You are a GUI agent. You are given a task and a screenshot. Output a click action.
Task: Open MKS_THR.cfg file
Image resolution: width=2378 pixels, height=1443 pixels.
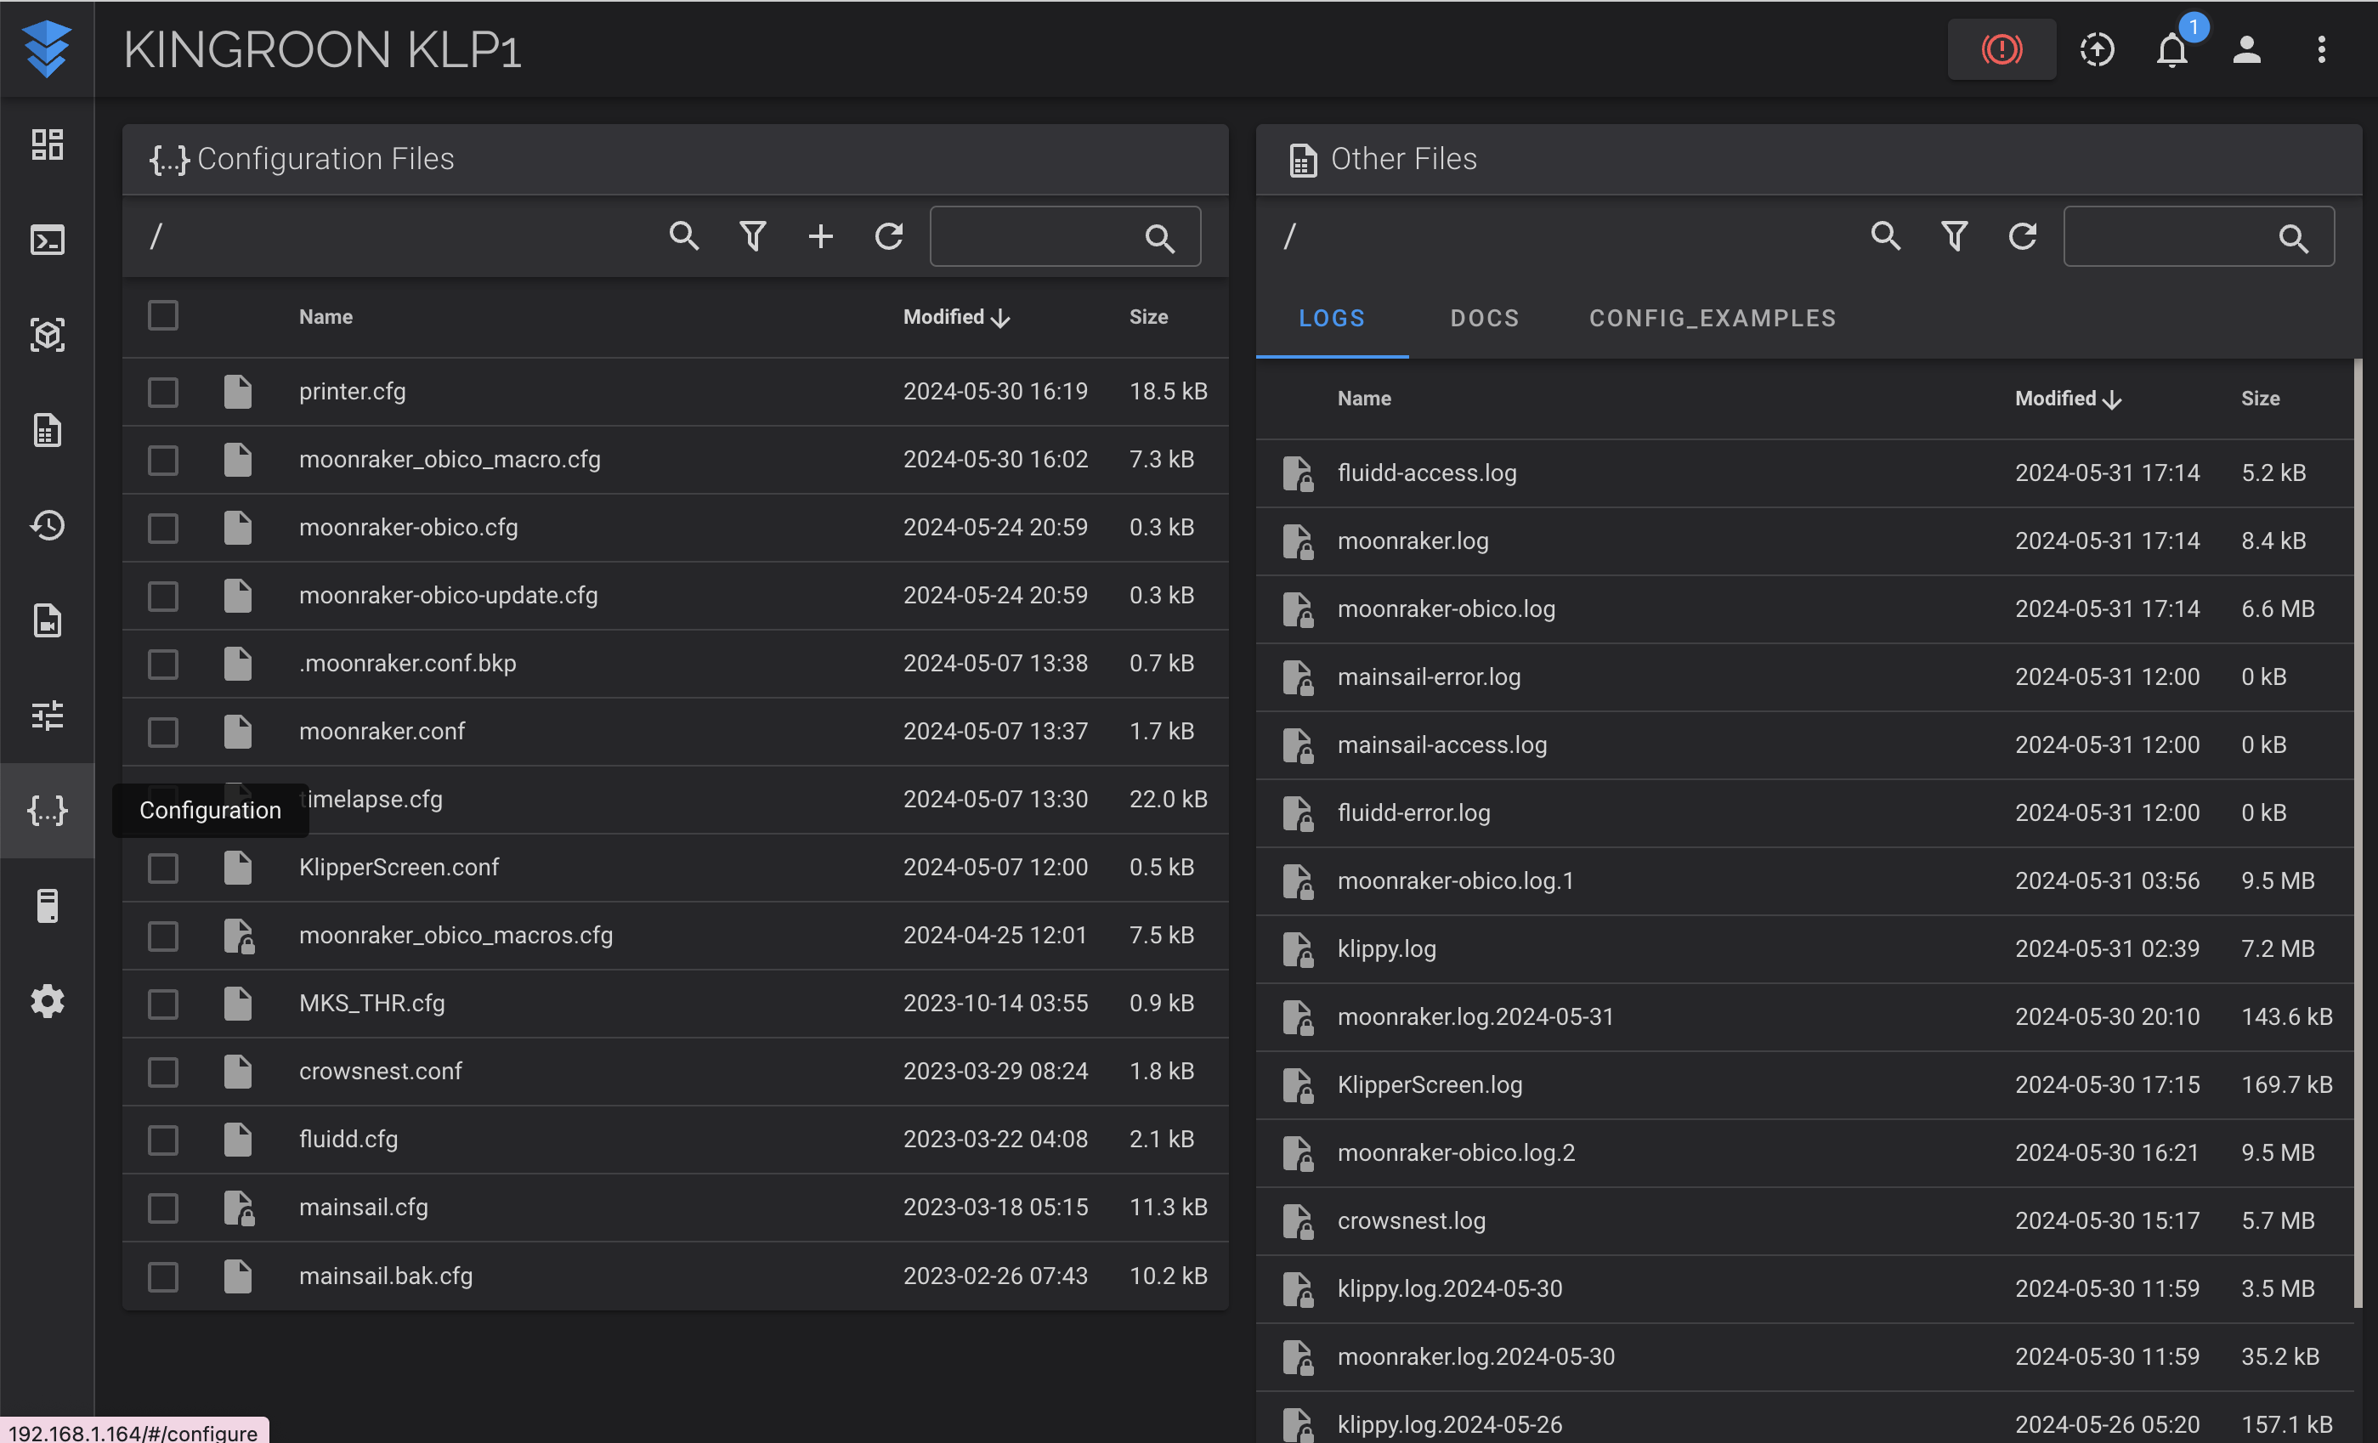(371, 1003)
